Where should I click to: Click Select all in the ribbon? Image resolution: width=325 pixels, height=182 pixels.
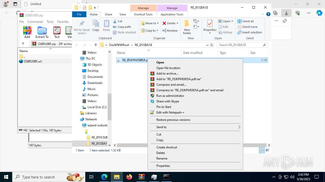coord(246,21)
